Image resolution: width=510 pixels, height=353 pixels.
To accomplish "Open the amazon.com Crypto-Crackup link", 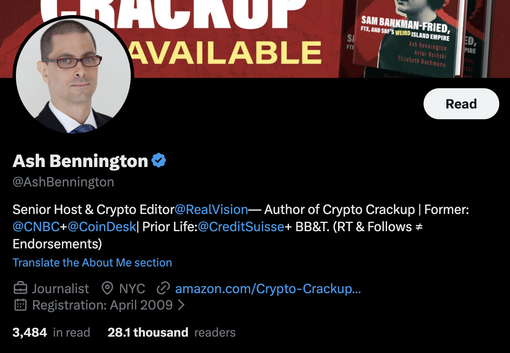I will click(x=268, y=288).
